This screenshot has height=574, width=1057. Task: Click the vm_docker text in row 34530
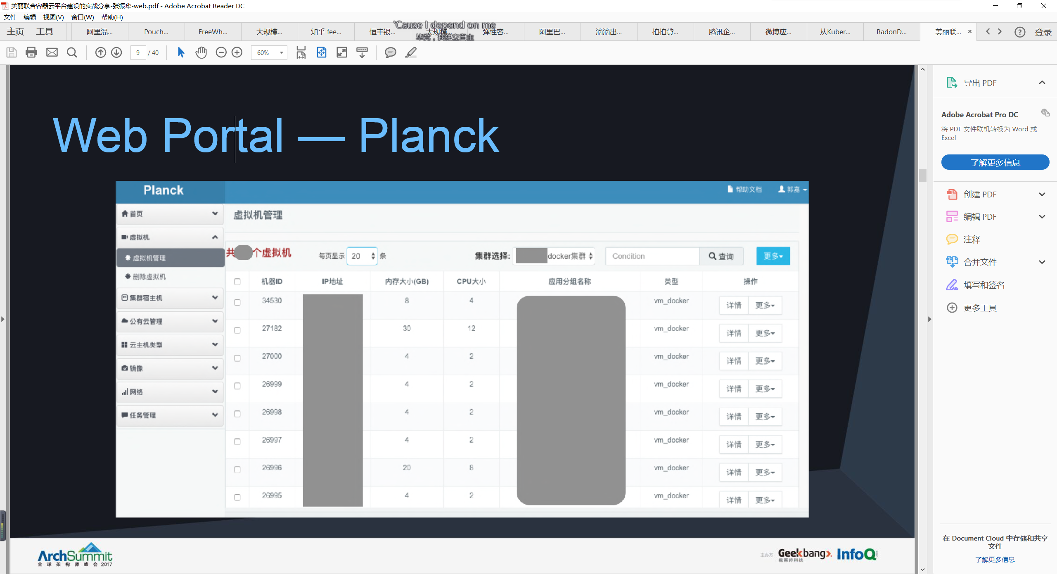tap(671, 300)
